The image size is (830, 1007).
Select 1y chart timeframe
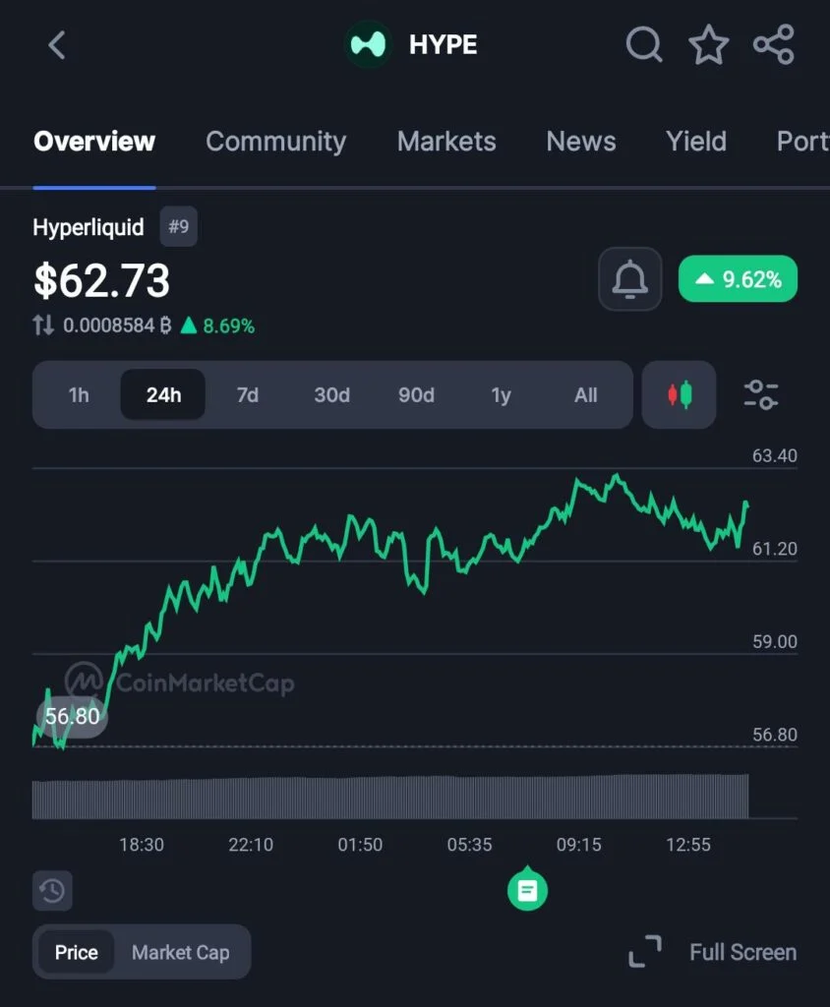502,394
